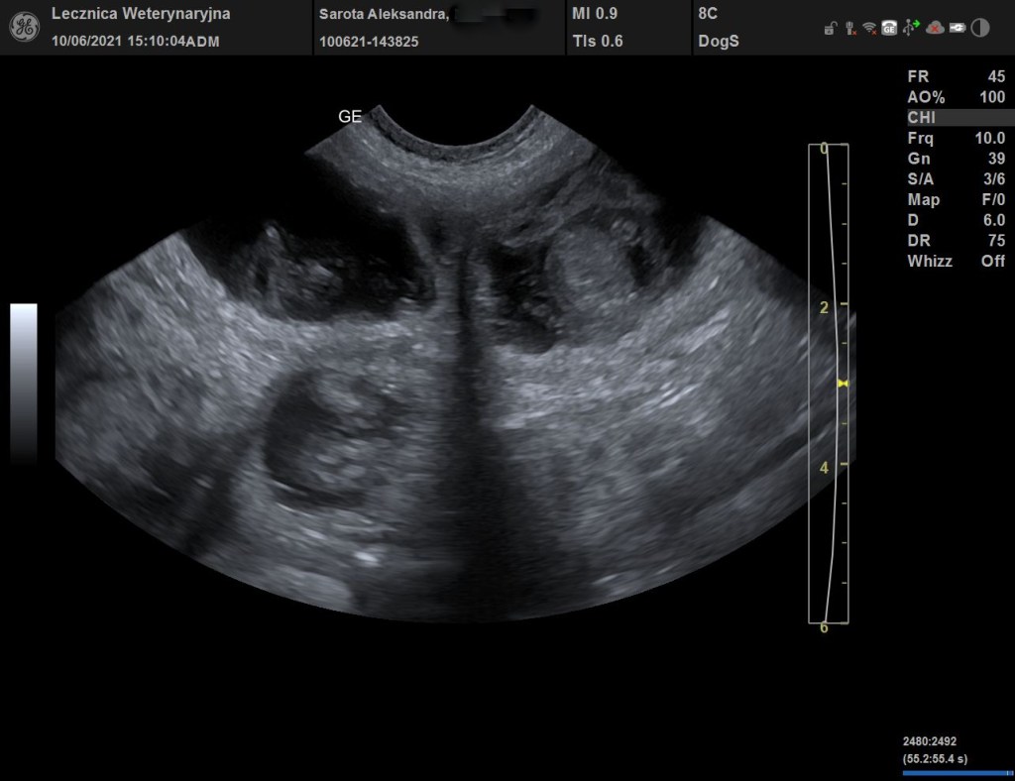1015x781 pixels.
Task: Select the Map F/0 parameter
Action: click(x=956, y=199)
